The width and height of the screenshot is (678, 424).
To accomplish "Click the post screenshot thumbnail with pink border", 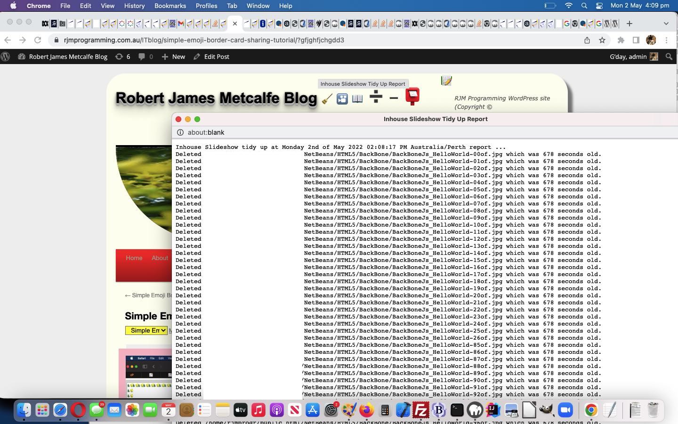I will tap(146, 374).
